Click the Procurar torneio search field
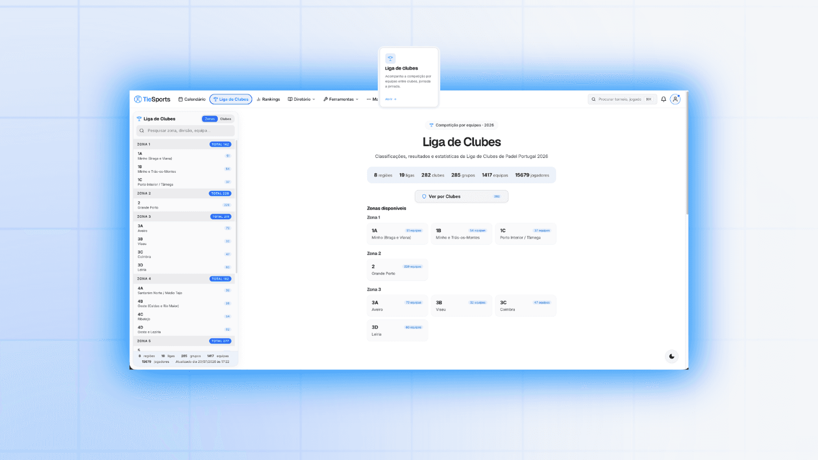Screen dimensions: 818x460 coord(622,99)
